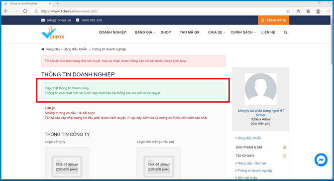334x181 pixels.
Task: Click the address bar URL field
Action: pyautogui.click(x=162, y=11)
